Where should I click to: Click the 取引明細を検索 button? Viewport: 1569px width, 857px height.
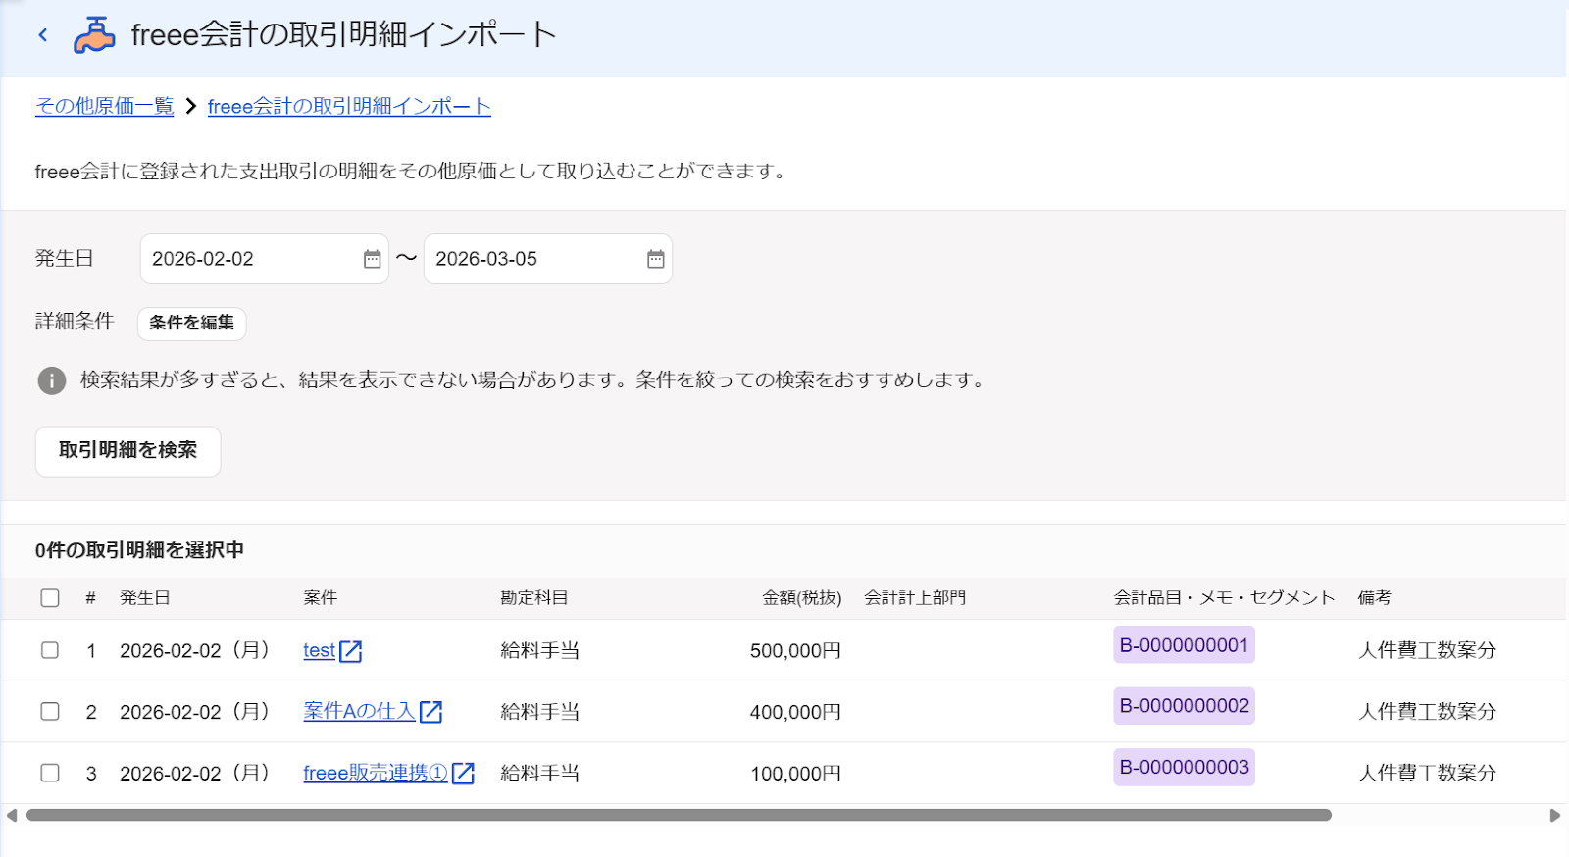click(x=127, y=451)
